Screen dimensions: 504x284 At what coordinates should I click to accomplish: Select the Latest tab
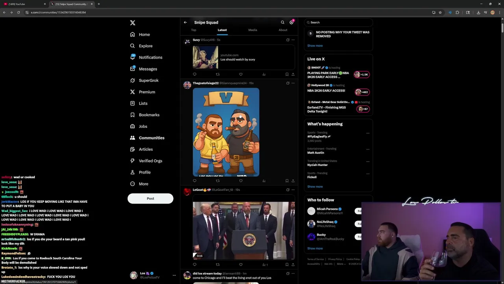(x=222, y=30)
